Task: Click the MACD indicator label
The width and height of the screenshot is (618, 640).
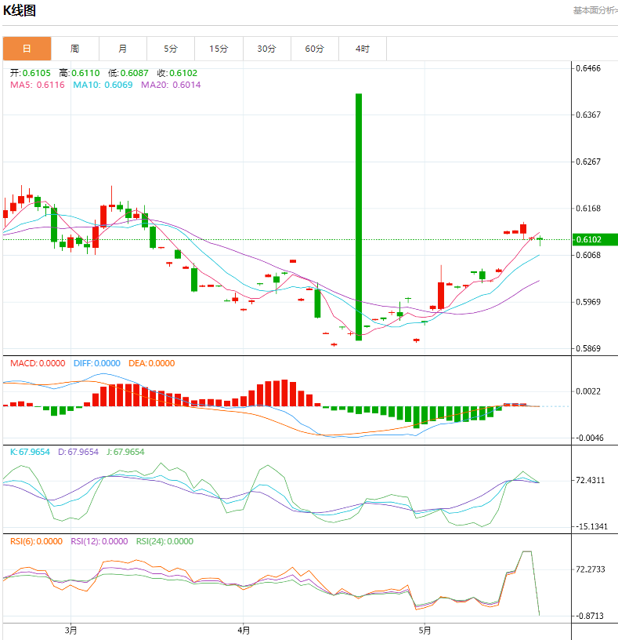Action: 21,363
